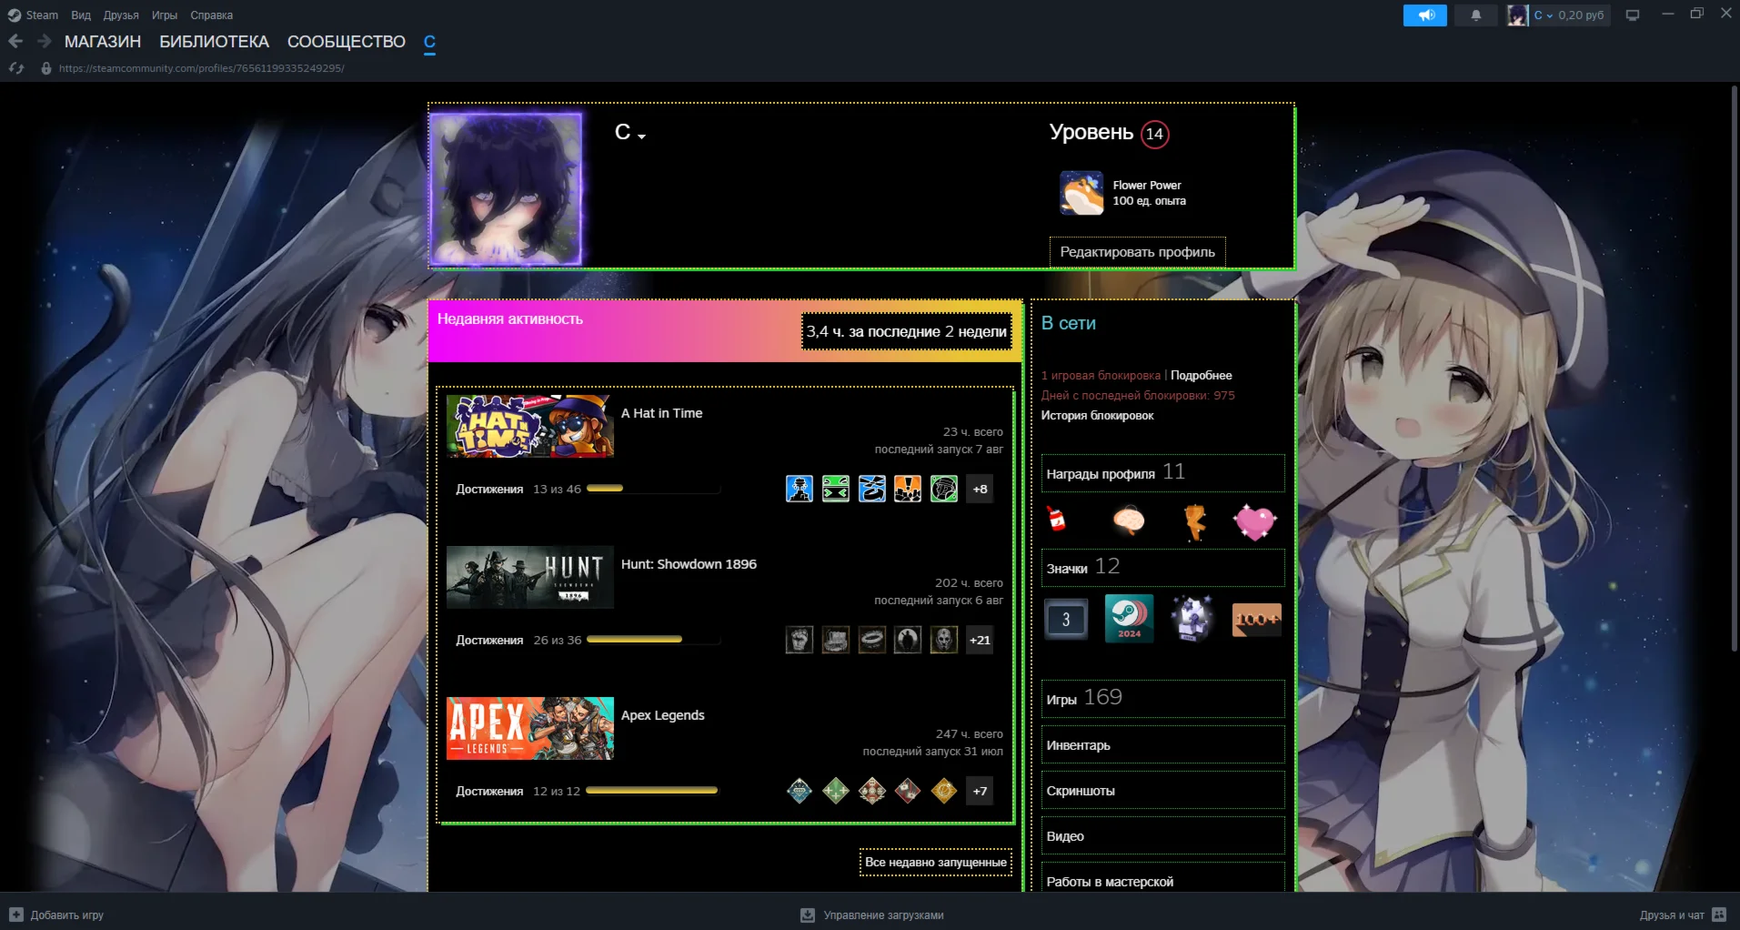1740x930 pixels.
Task: Open Управление загрузками downloads manager
Action: click(x=871, y=915)
